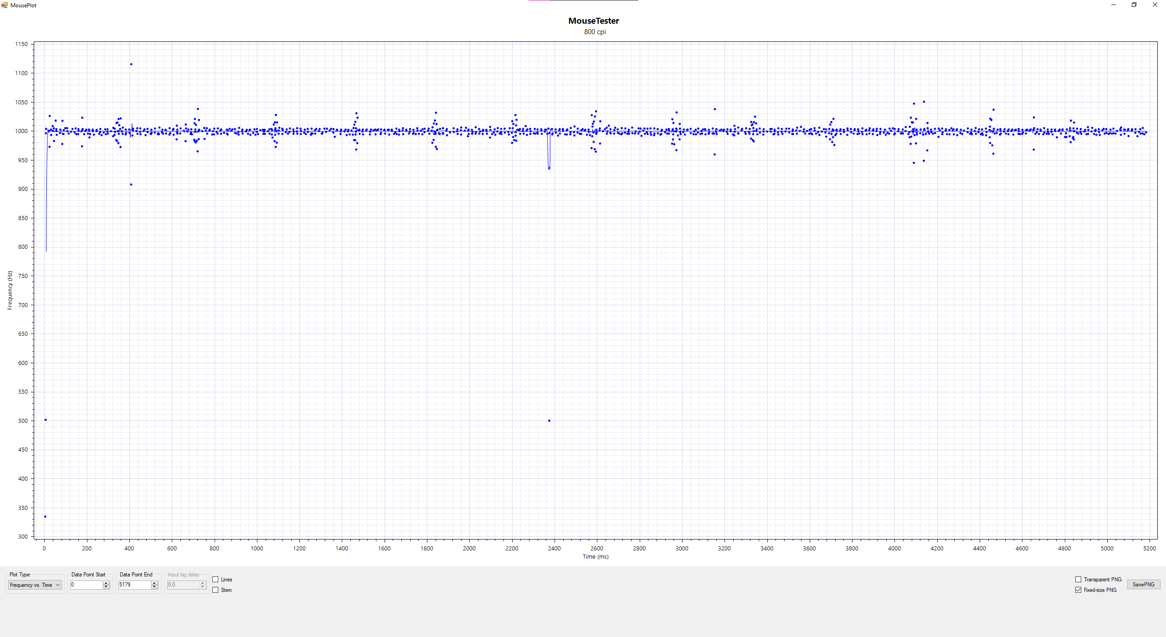Image resolution: width=1166 pixels, height=637 pixels.
Task: Check the Transparent PNG option
Action: (x=1078, y=580)
